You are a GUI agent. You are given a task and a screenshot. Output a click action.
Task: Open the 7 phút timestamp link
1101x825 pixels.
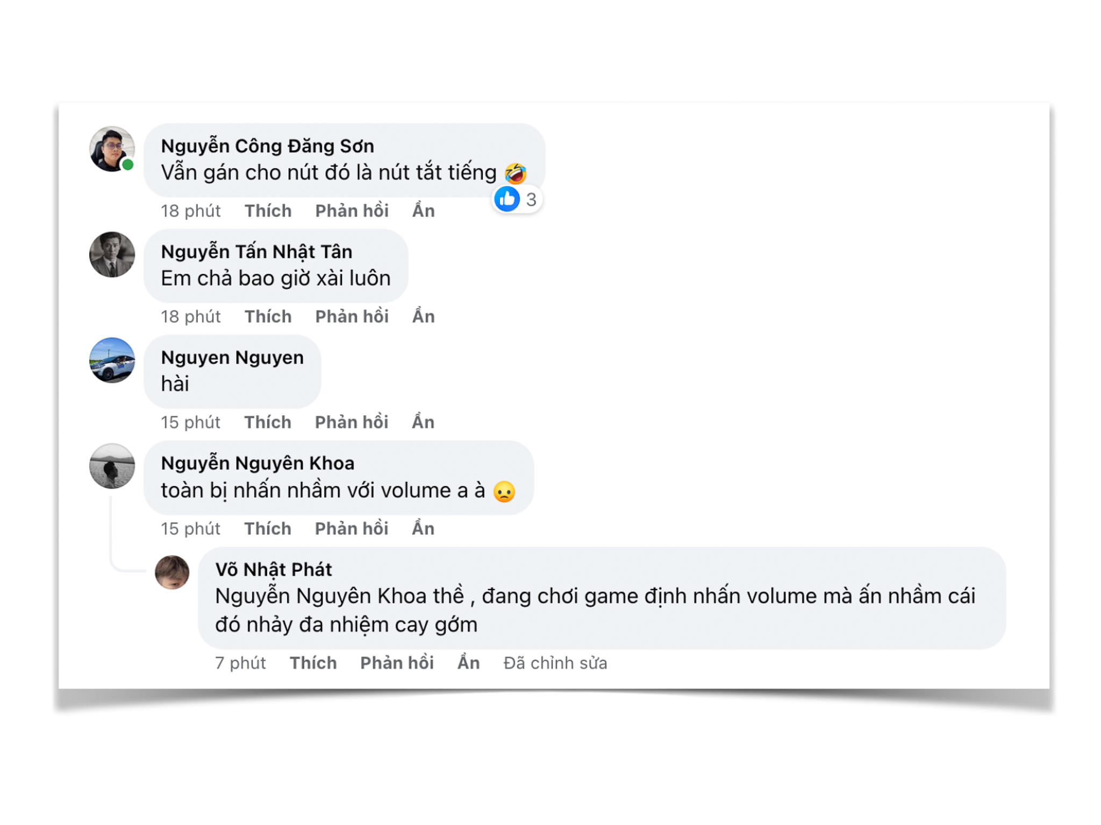pos(240,663)
